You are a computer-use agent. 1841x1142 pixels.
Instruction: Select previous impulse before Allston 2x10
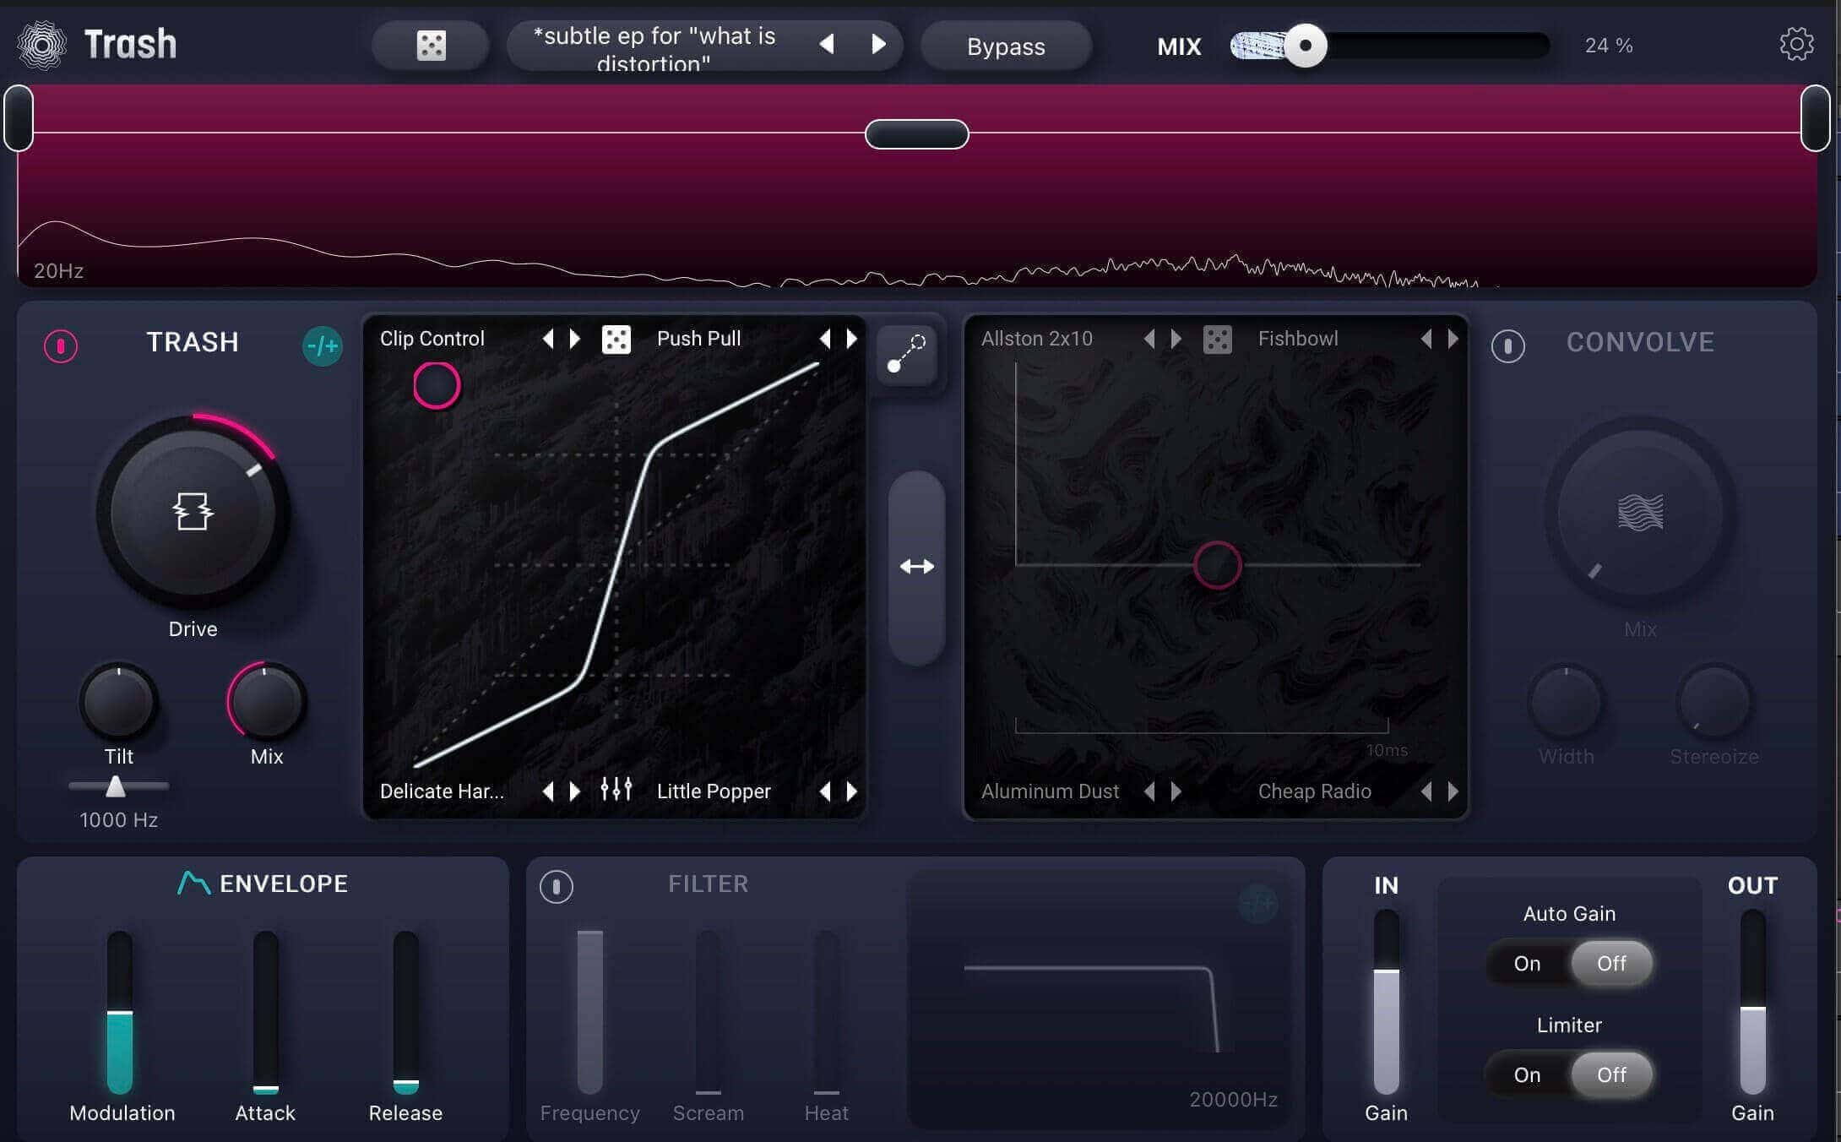tap(1149, 339)
